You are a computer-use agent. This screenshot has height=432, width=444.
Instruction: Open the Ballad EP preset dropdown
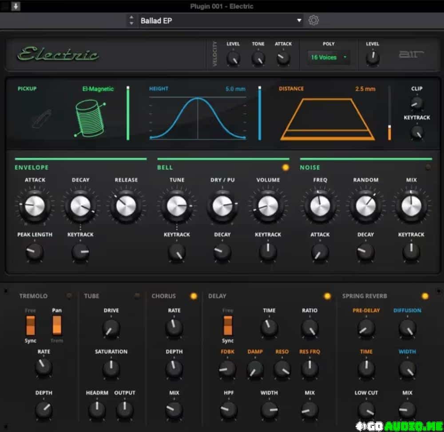(x=221, y=21)
